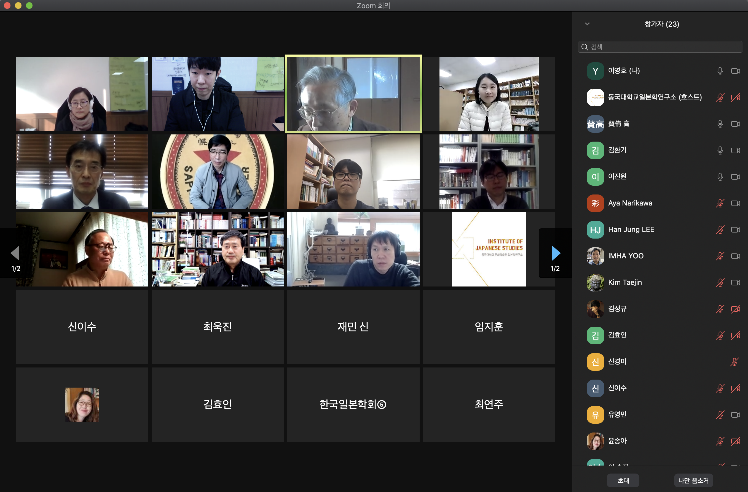Click disabled camera icon for 신이수 in list

[x=735, y=388]
